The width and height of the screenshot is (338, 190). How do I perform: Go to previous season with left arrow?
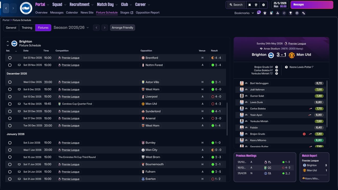[x=96, y=28]
